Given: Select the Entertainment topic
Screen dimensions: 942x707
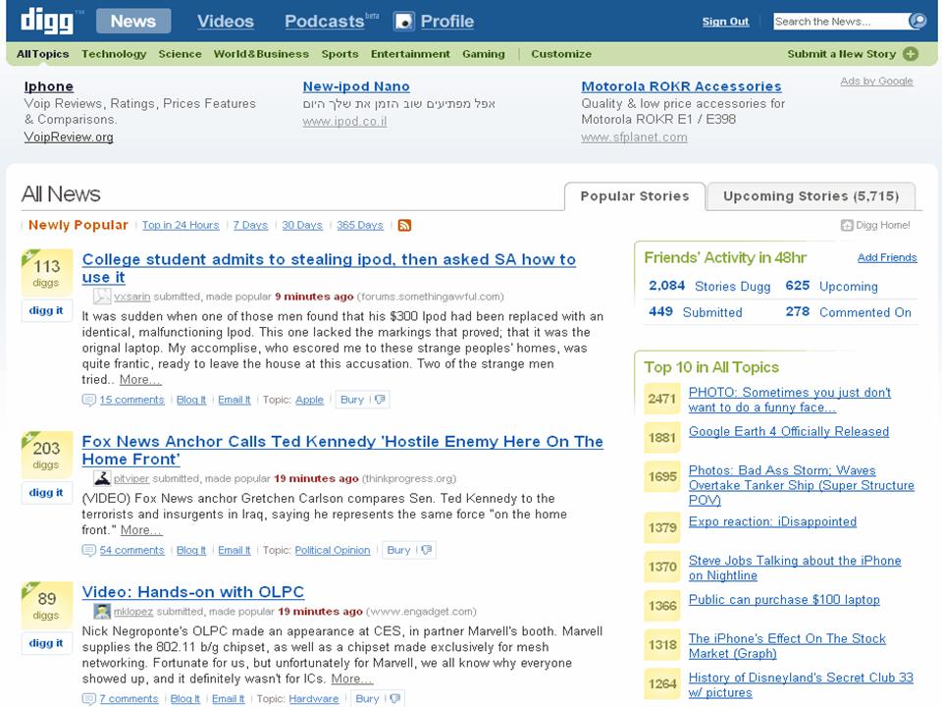Looking at the screenshot, I should [410, 54].
